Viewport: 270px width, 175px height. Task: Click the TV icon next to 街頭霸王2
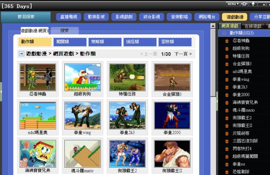click(227, 118)
